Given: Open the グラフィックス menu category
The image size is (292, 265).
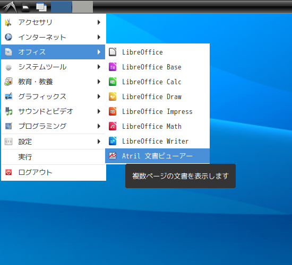Looking at the screenshot, I should click(x=53, y=96).
